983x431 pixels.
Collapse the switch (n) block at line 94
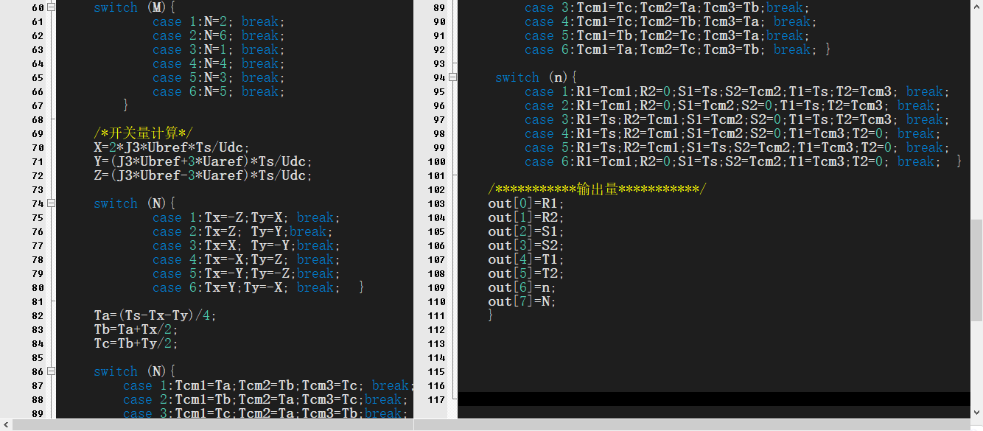(452, 77)
